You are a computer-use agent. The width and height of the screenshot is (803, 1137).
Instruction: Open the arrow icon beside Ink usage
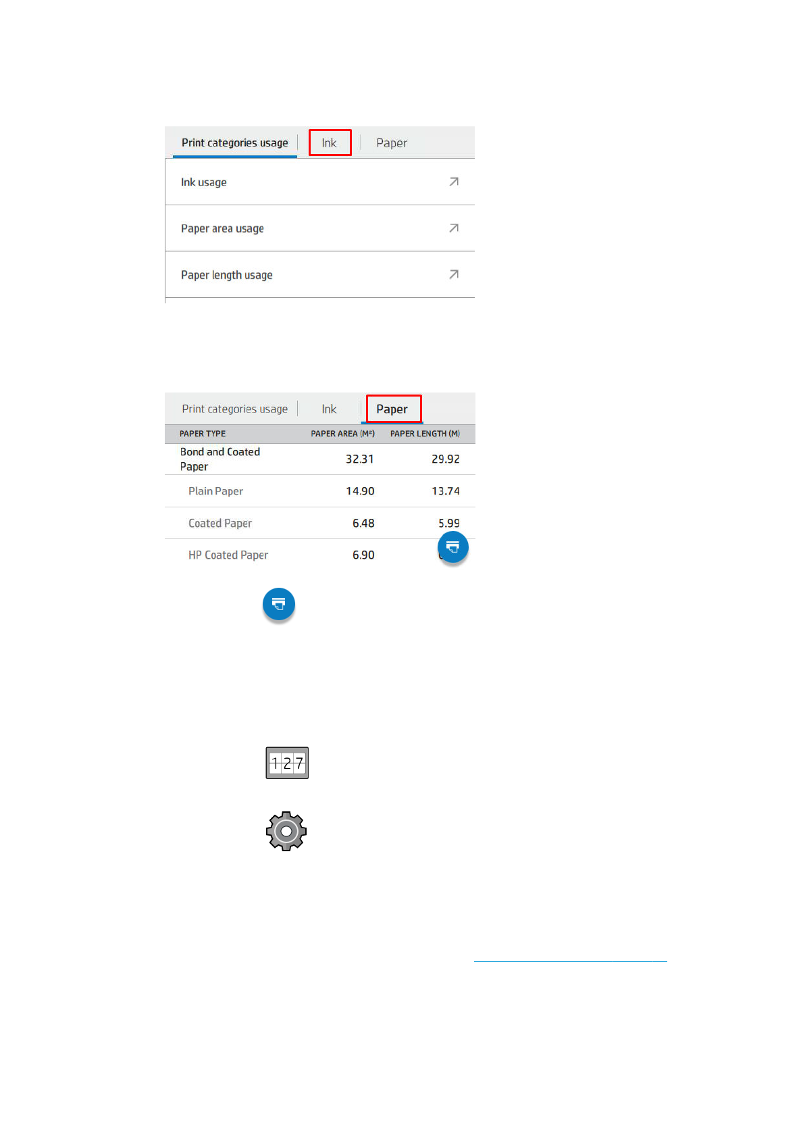click(454, 182)
